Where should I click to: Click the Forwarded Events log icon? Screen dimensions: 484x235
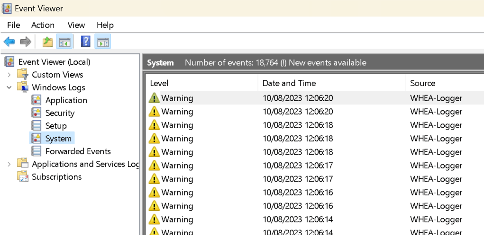coord(36,151)
